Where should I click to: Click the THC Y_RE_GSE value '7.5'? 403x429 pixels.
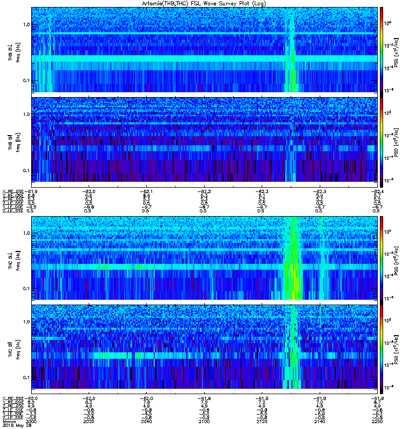[204, 403]
